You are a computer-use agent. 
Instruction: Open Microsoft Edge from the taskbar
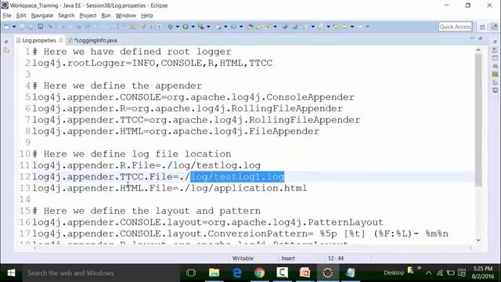point(236,273)
